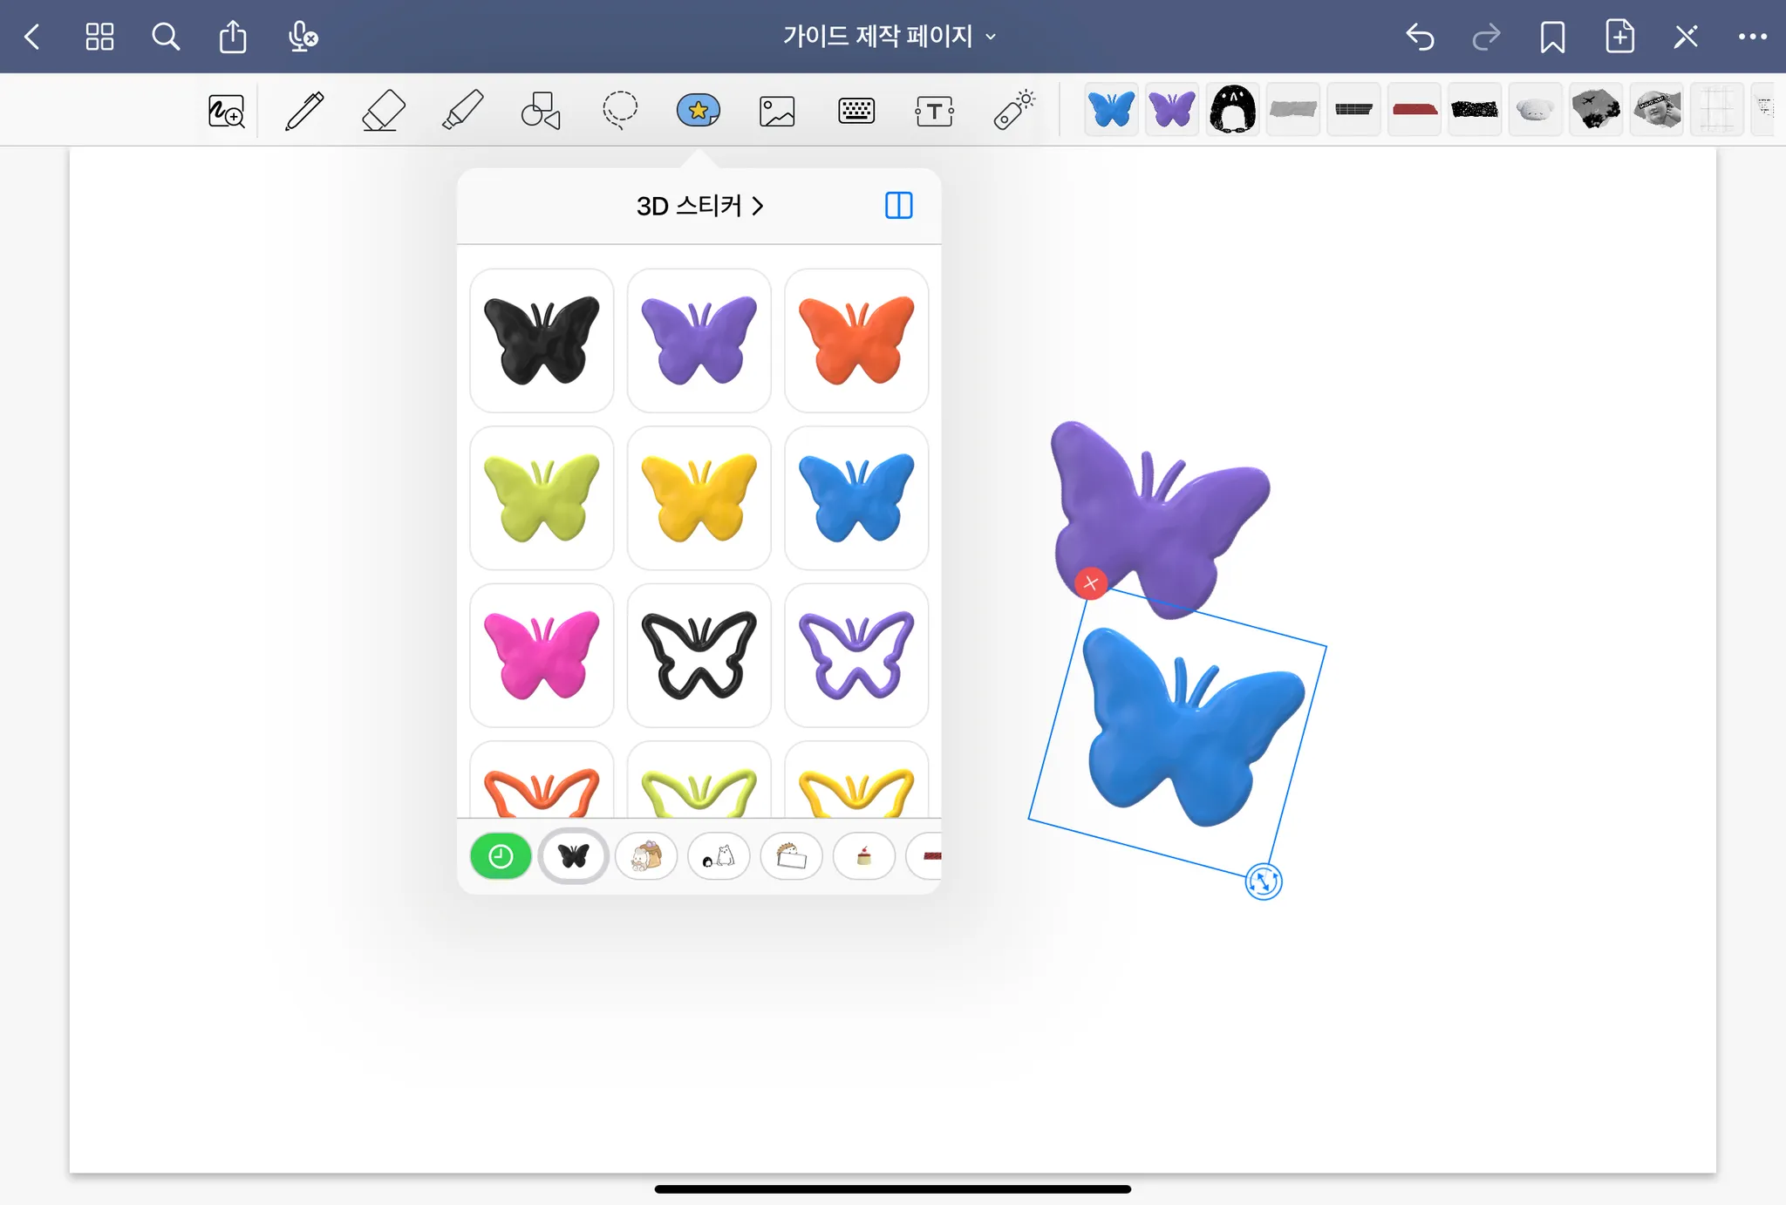Toggle the split view sticker panel
The width and height of the screenshot is (1786, 1205).
click(898, 206)
